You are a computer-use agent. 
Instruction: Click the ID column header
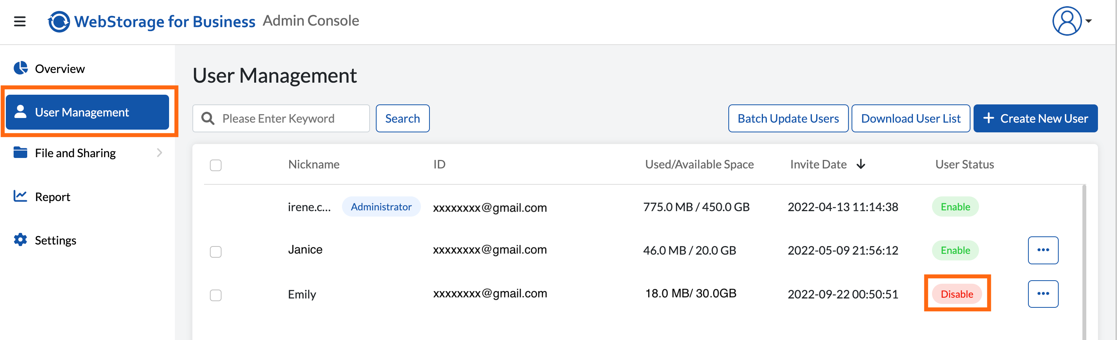[x=439, y=164]
